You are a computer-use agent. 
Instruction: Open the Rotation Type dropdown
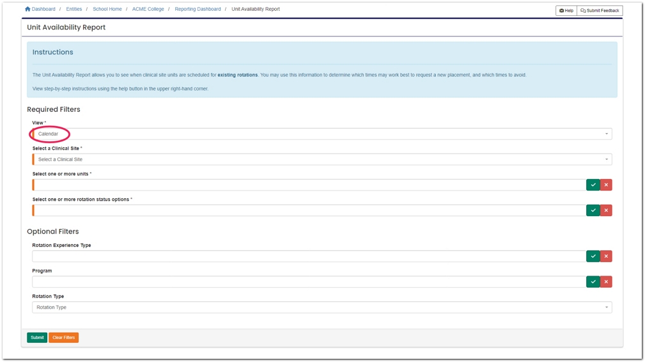tap(322, 307)
